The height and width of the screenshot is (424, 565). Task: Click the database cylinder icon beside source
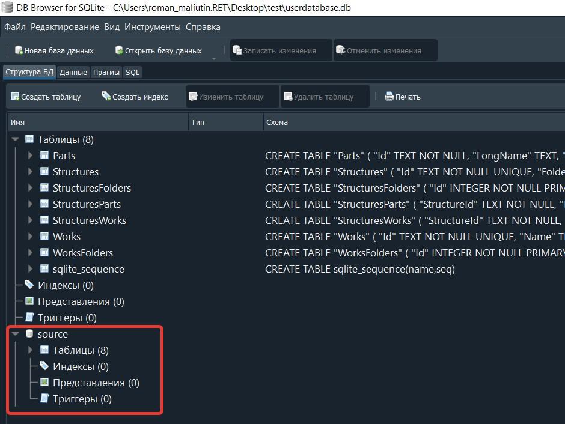coord(29,334)
